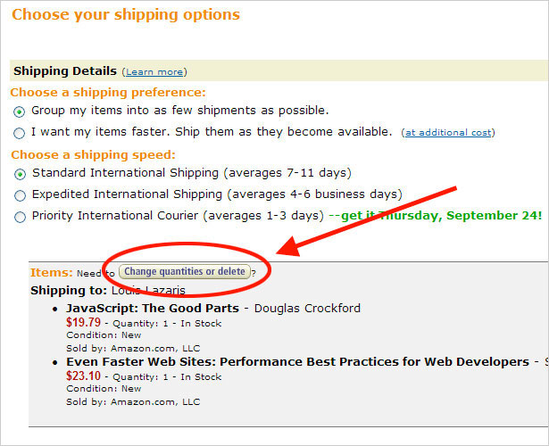The width and height of the screenshot is (549, 446).
Task: Open the 'Learn more' link beside Shipping Details
Action: pos(154,72)
